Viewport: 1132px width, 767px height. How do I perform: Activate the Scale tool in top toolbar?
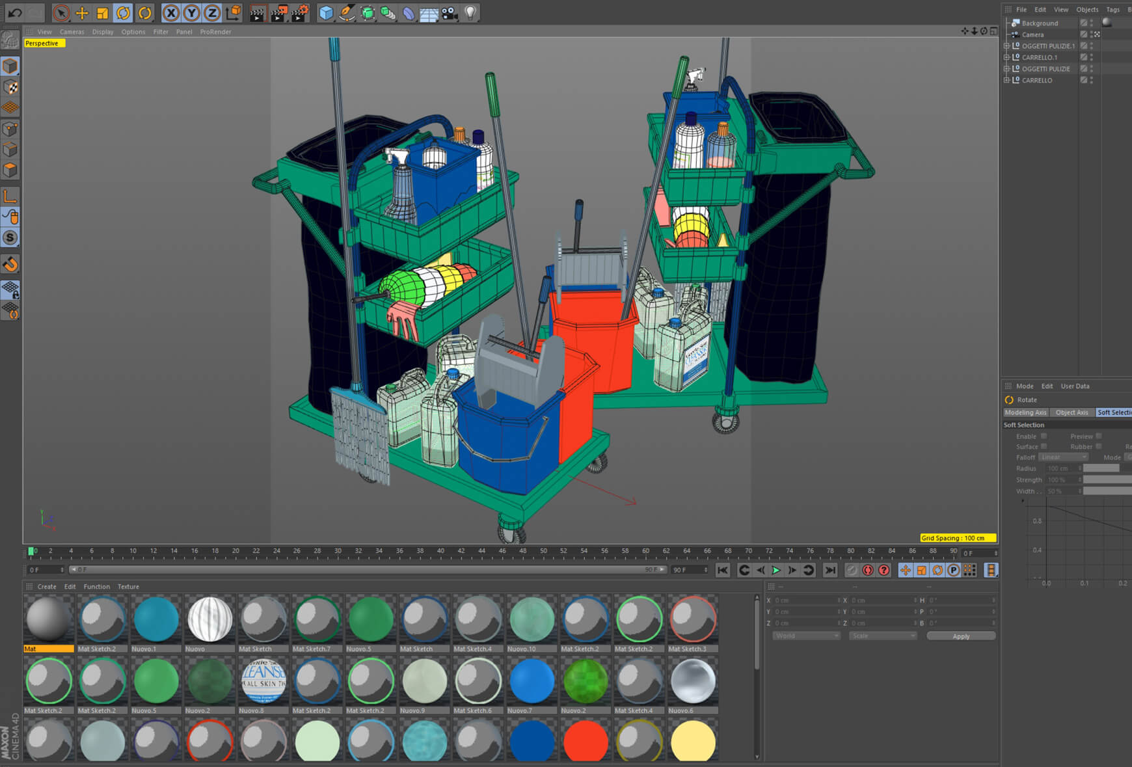[x=103, y=12]
